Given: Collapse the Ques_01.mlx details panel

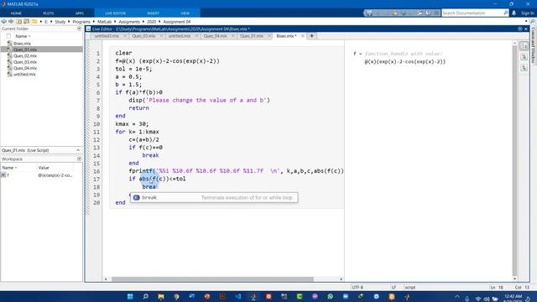Looking at the screenshot, I should [78, 150].
